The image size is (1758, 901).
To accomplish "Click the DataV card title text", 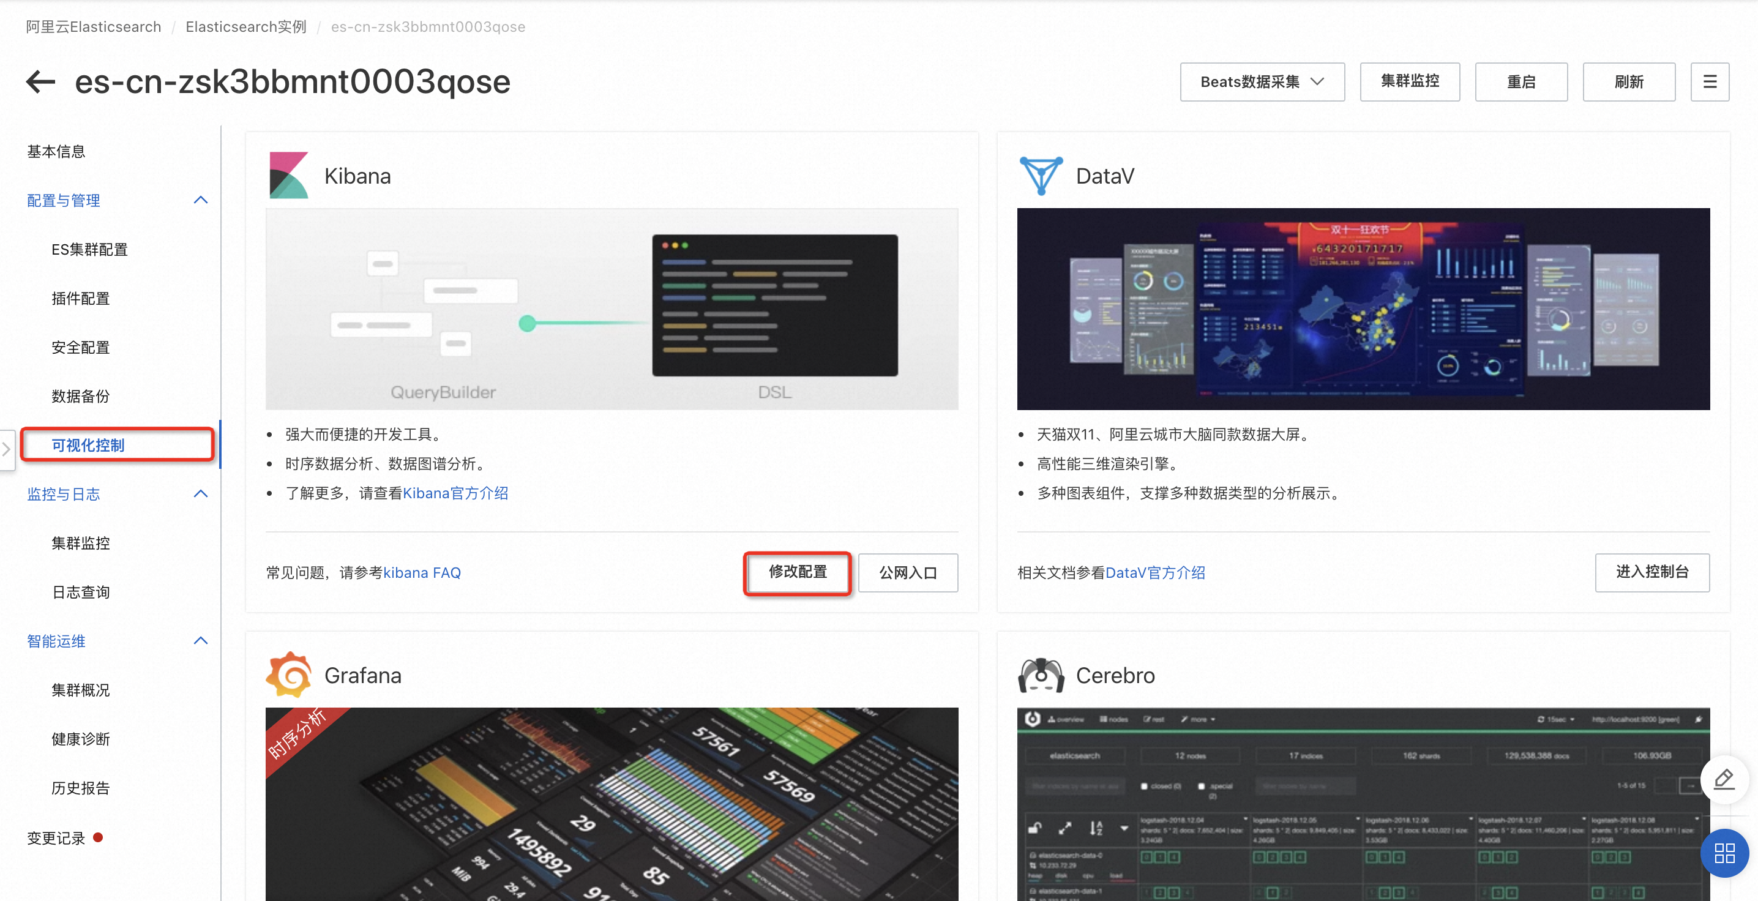I will click(x=1105, y=176).
